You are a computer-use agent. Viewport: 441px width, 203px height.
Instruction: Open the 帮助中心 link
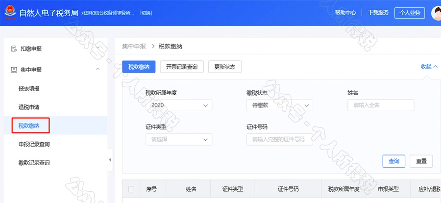click(345, 13)
